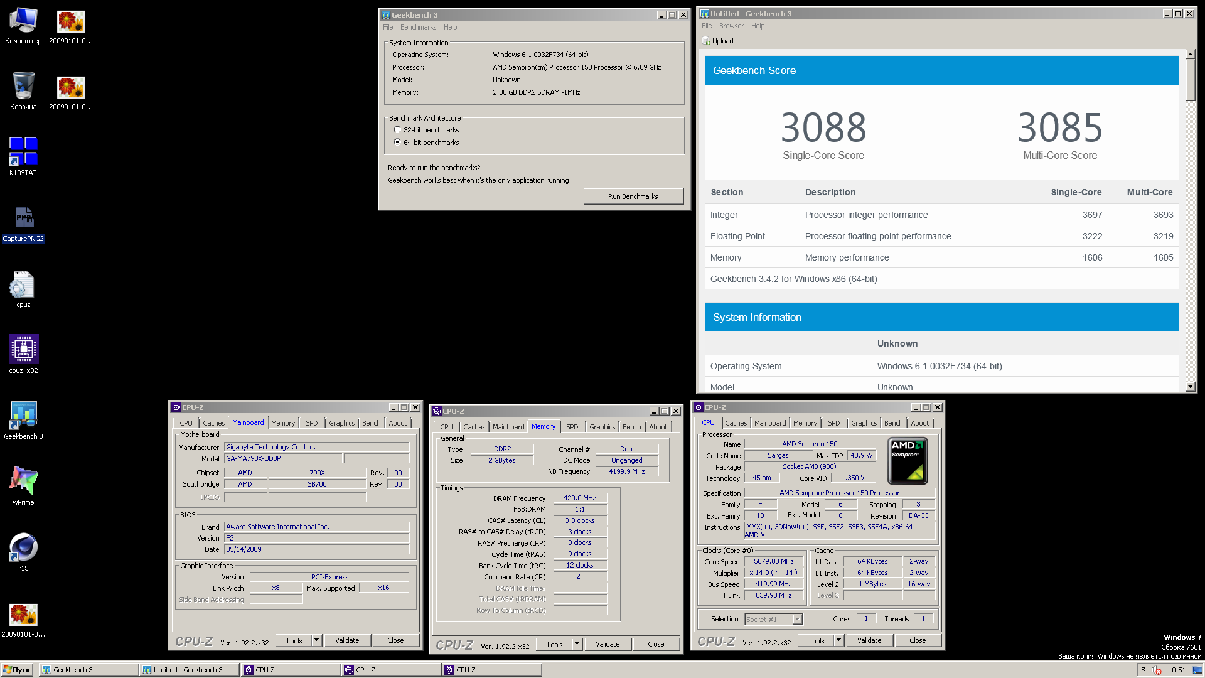Click the Core Speed 5879.83 MHz field

coord(773,562)
